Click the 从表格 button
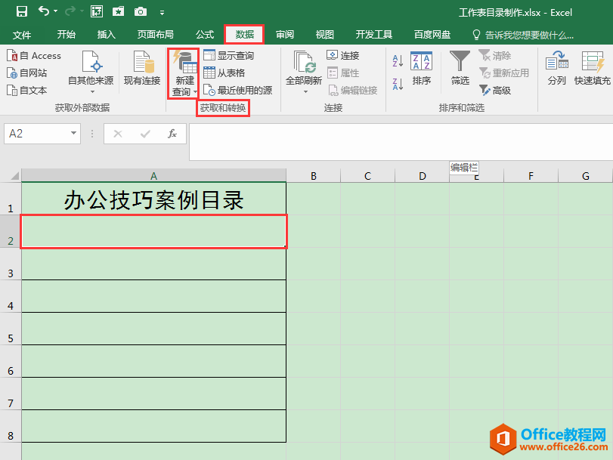 point(224,73)
